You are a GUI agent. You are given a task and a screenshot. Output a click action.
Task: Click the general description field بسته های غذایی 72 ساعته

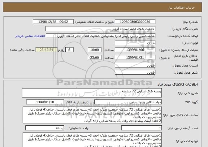[92, 93]
